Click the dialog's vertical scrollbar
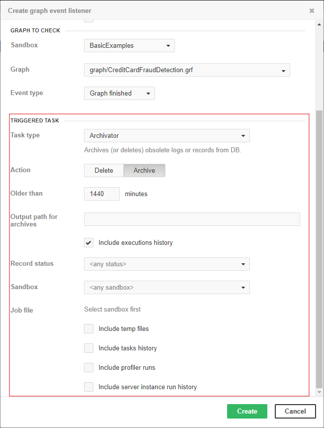This screenshot has width=324, height=428. point(319,249)
